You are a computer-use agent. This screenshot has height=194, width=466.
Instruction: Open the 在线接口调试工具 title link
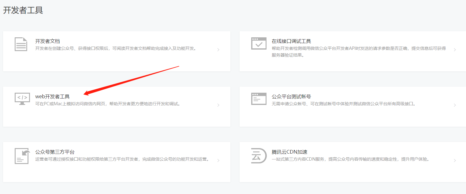(291, 41)
